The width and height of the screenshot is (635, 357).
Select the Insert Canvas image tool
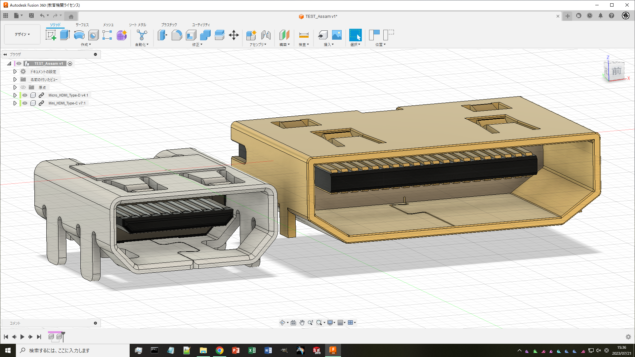tap(337, 35)
